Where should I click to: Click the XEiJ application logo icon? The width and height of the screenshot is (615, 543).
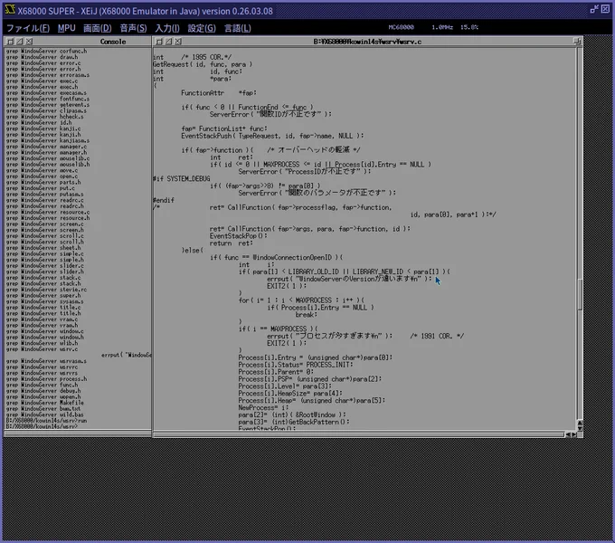click(10, 9)
